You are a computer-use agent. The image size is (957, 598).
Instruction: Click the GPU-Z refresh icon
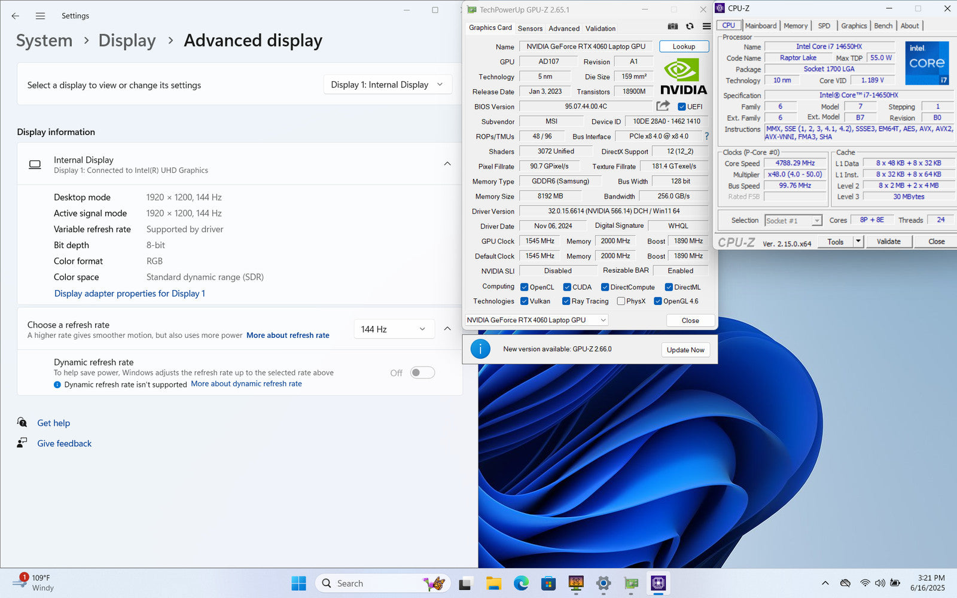point(690,26)
